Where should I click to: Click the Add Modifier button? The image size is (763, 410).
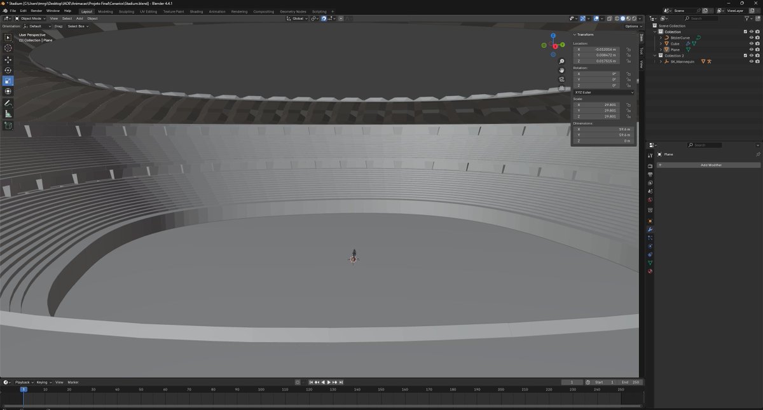[x=711, y=165]
